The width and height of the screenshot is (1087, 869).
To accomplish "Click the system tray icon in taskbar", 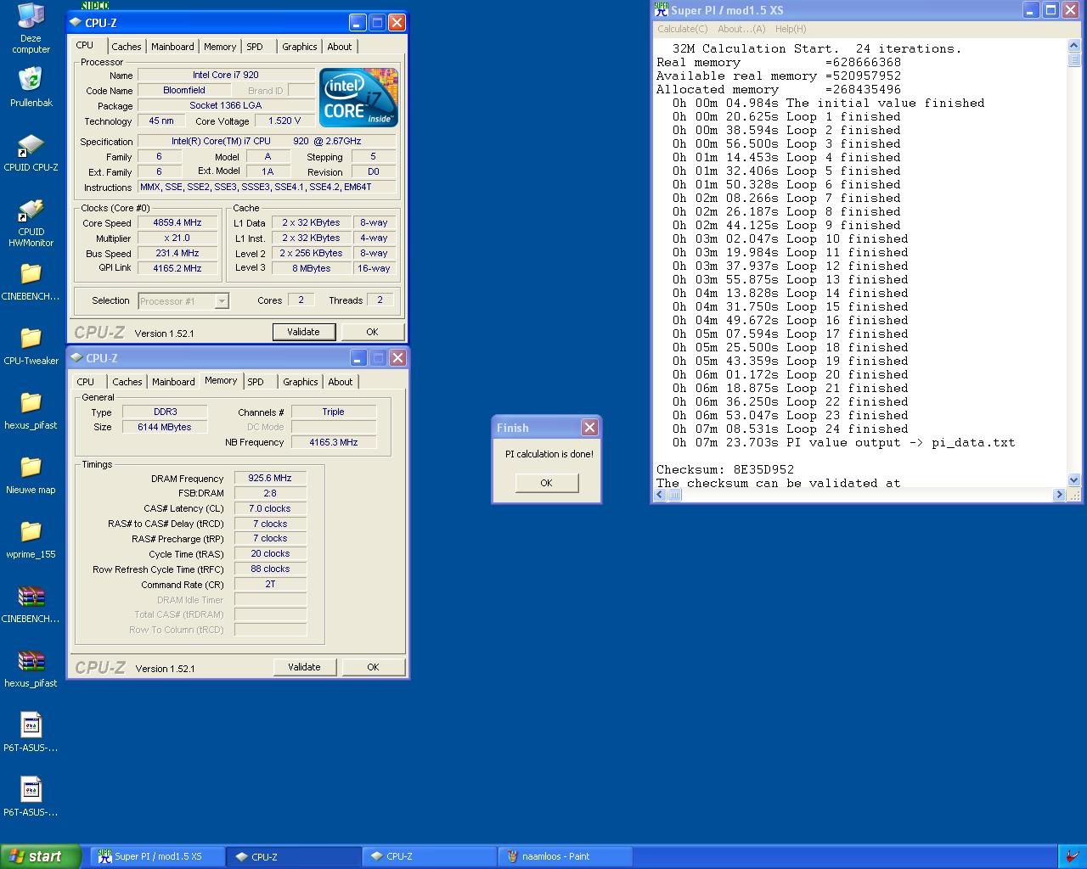I will [x=1073, y=856].
